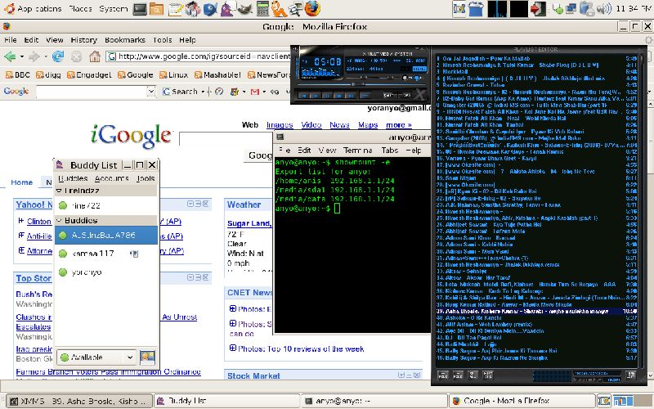Viewport: 654px width, 409px height.
Task: Launch the text editor notepad icon
Action: [175, 8]
